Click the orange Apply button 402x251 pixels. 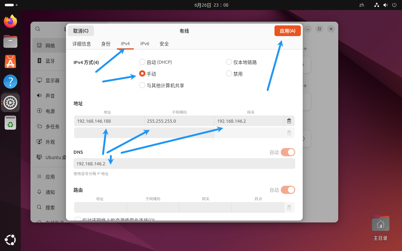(x=288, y=31)
